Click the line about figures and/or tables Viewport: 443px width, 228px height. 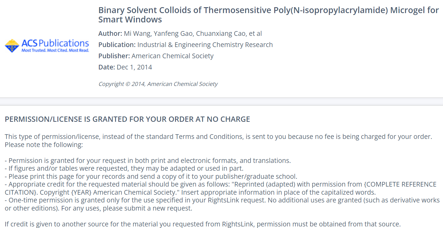124,169
